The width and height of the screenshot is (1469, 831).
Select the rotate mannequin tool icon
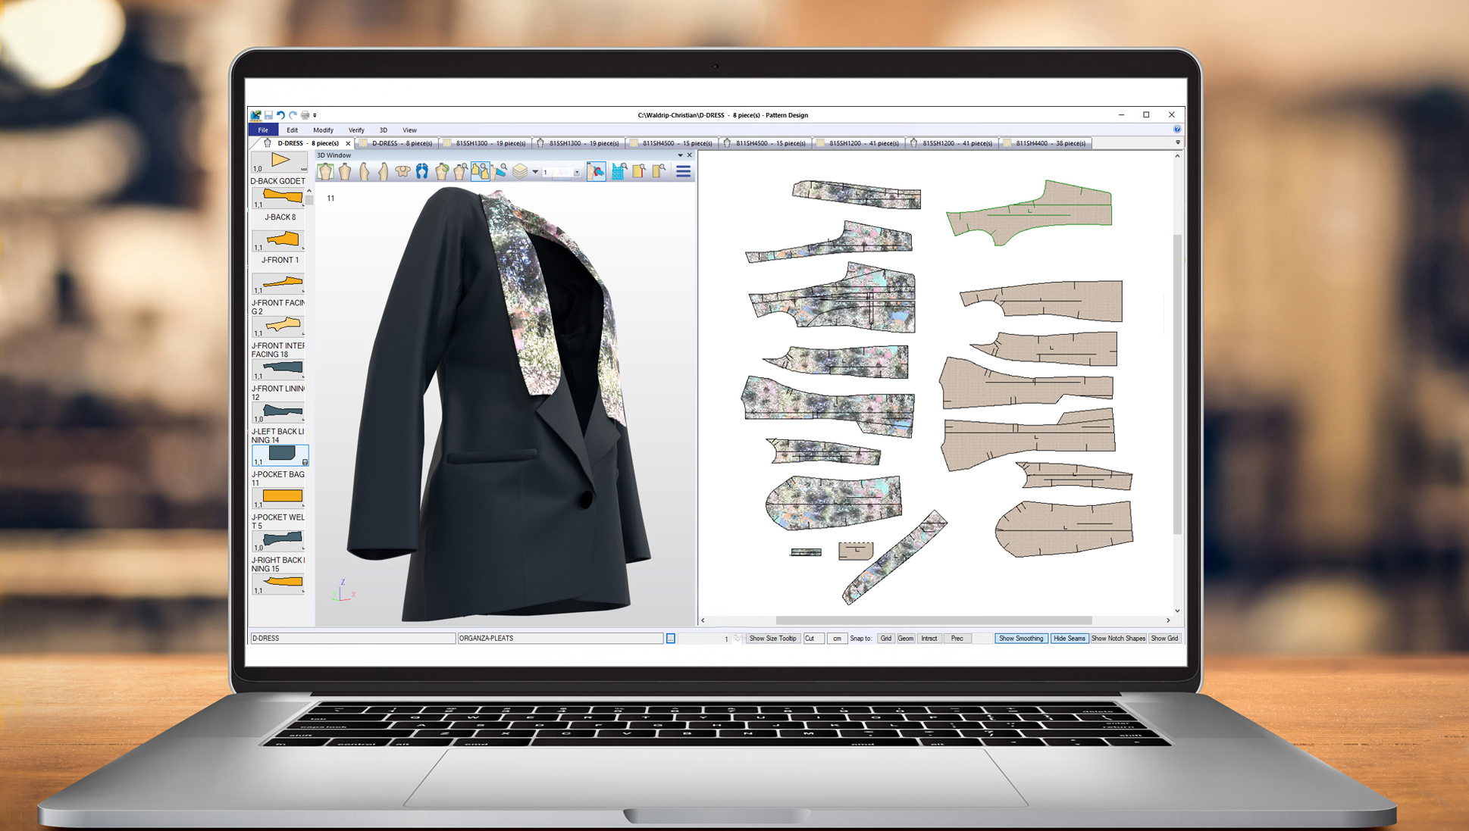442,171
